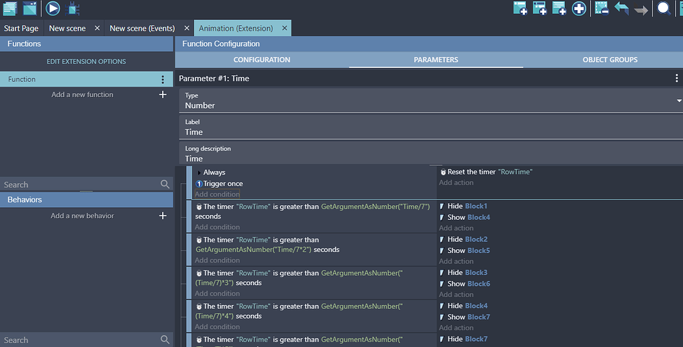
Task: Open the OBJECT GROUPS tab
Action: point(610,60)
